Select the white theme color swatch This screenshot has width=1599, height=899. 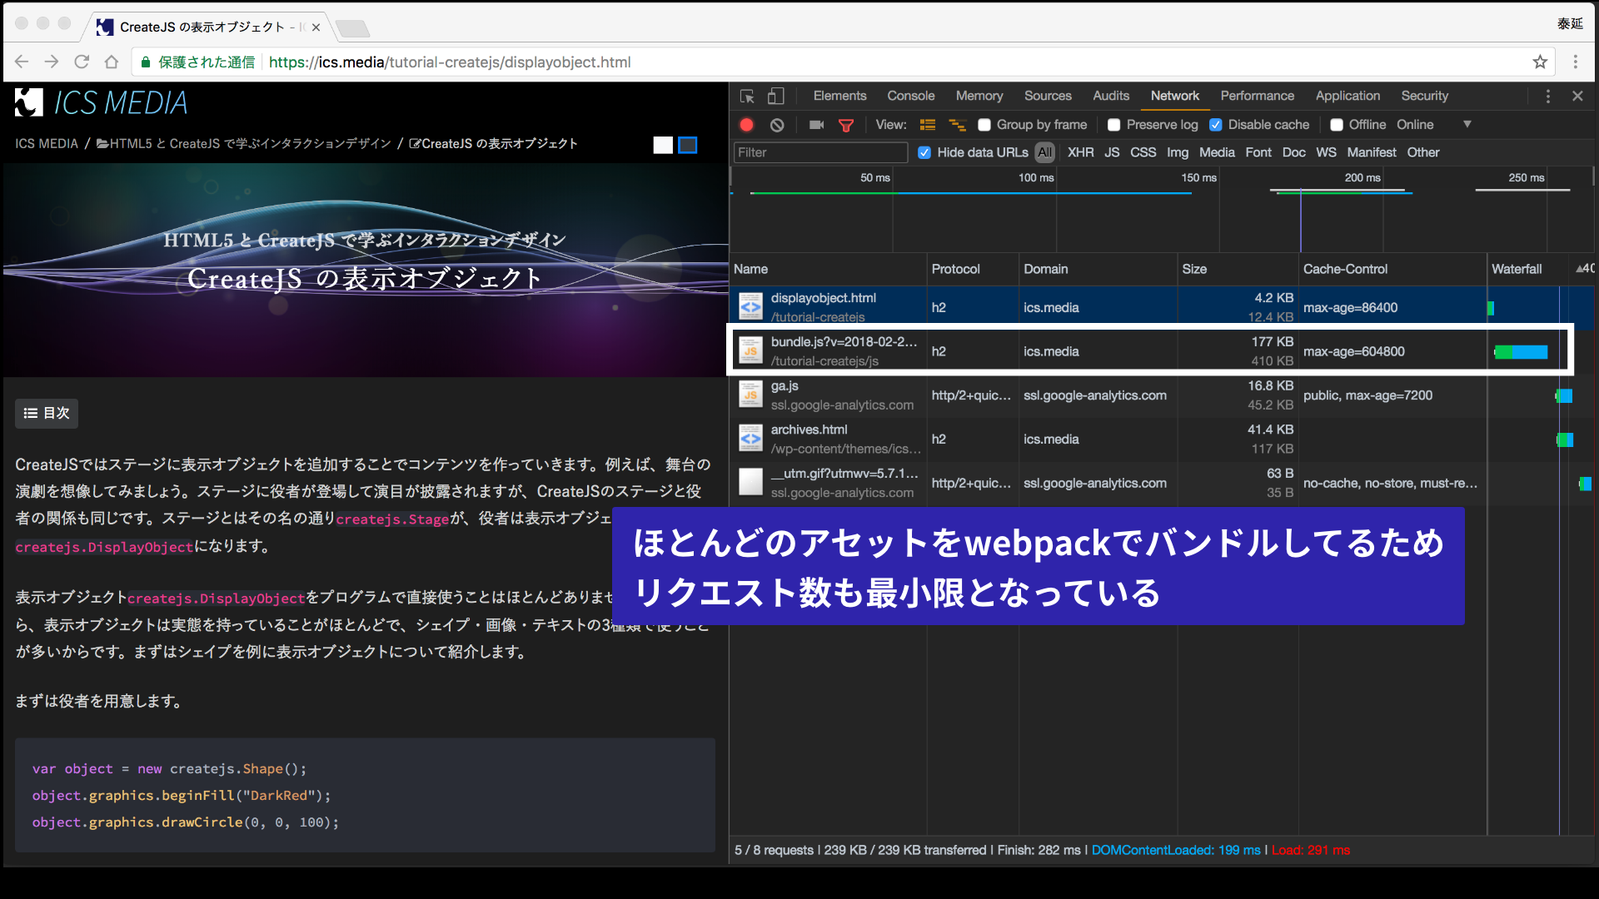[x=663, y=145]
